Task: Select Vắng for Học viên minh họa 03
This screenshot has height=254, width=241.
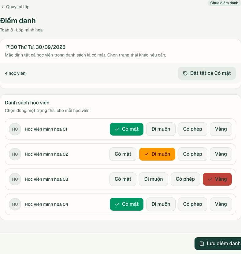Action: 217,179
